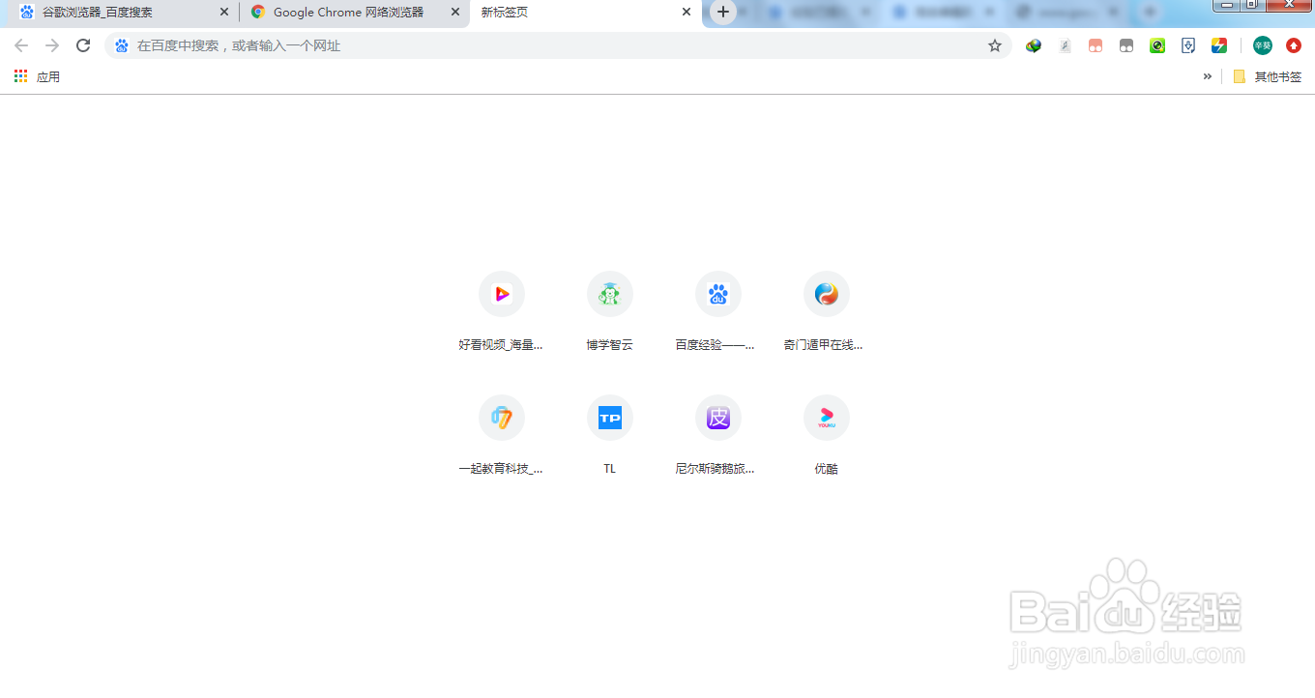The height and width of the screenshot is (698, 1315).
Task: Bookmark this page with the star icon
Action: [995, 45]
